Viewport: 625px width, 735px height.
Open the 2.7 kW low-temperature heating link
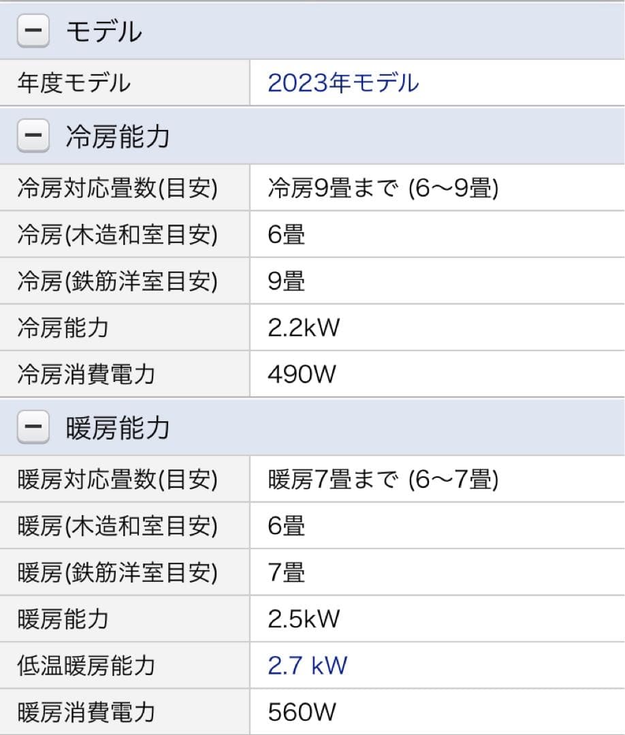(308, 665)
